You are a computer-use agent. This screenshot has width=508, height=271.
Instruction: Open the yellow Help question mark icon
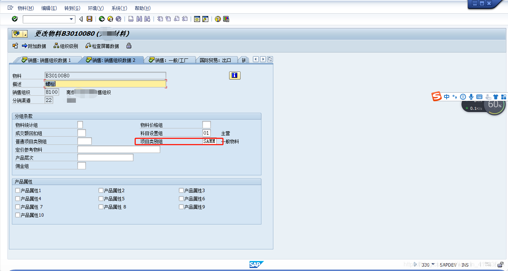point(218,19)
